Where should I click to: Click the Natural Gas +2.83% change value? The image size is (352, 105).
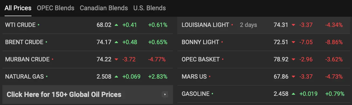coord(158,77)
